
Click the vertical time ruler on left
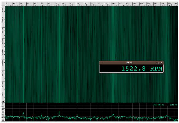click(x=3, y=53)
